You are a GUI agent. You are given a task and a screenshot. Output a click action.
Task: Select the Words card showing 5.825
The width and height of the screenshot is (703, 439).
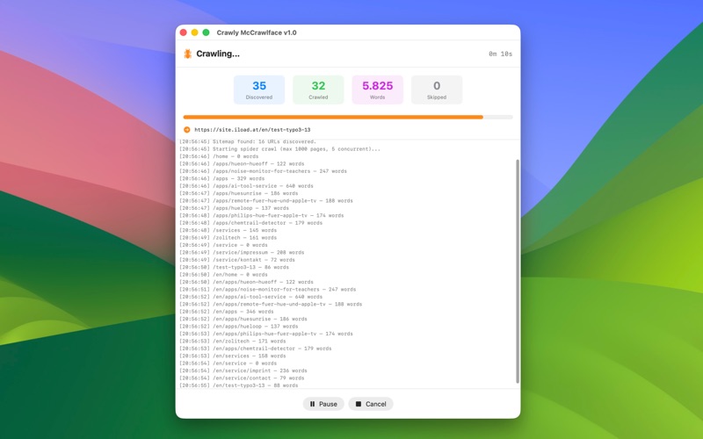(378, 90)
